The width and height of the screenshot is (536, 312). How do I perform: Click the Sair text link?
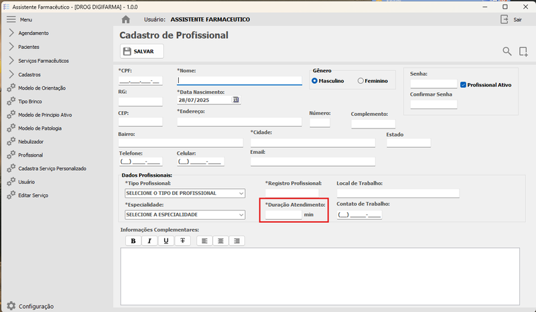pos(517,20)
